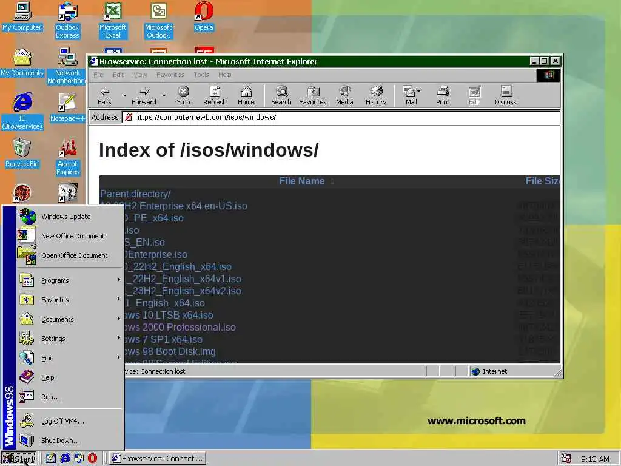Screen dimensions: 621x466
Task: Select the Microsoft Outlook desktop icon
Action: coord(158,21)
